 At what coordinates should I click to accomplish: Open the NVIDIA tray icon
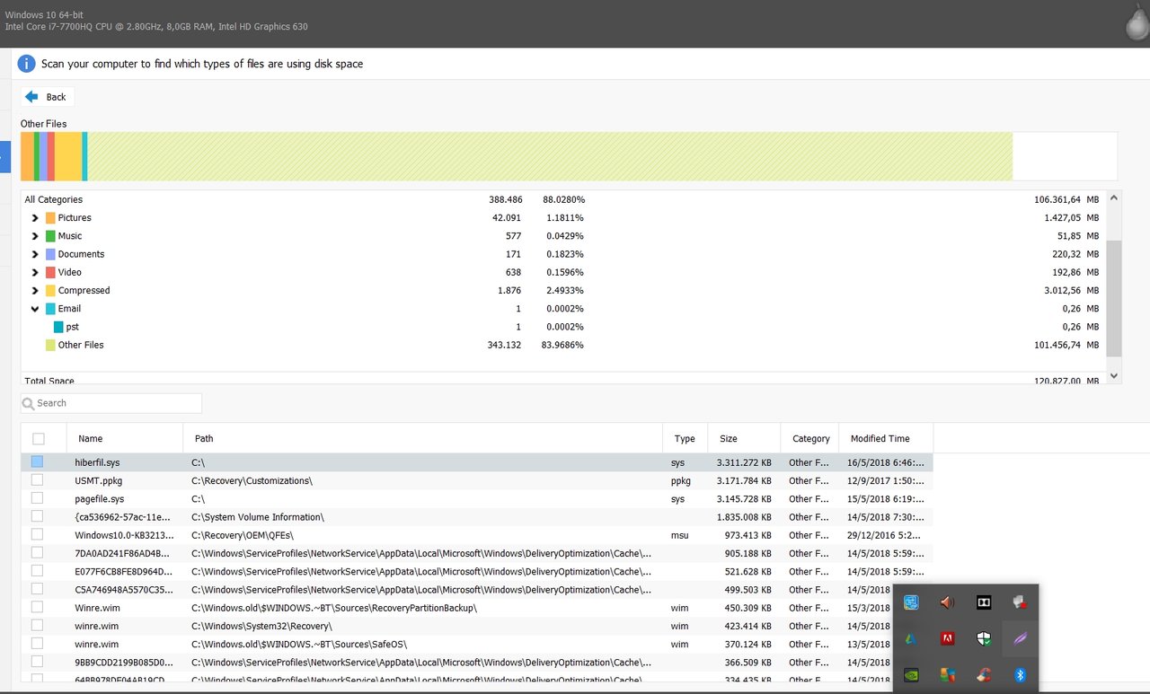[911, 674]
